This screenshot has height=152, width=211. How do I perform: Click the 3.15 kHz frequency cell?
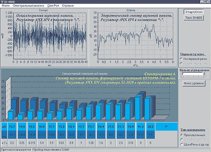pyautogui.click(x=131, y=143)
